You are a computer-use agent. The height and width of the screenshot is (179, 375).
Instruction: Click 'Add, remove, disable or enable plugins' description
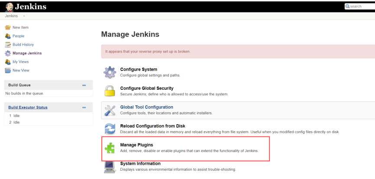[x=189, y=151]
